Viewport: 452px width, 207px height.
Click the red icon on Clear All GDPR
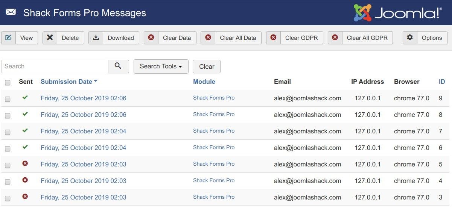click(x=335, y=38)
